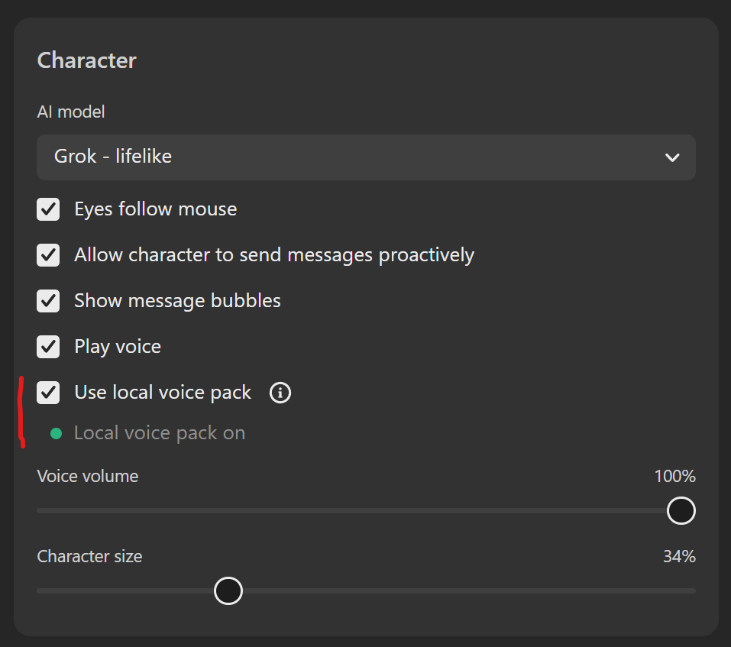Click the 34% character size value
Screen dimensions: 731x647
click(678, 557)
